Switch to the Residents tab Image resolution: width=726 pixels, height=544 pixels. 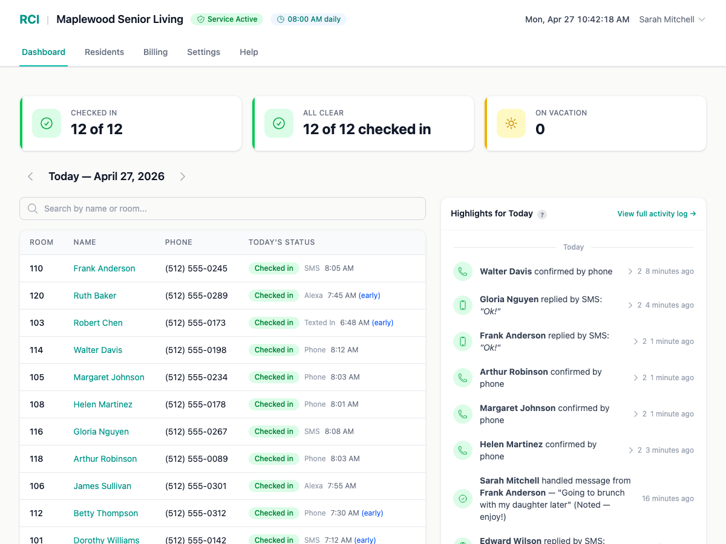(104, 52)
